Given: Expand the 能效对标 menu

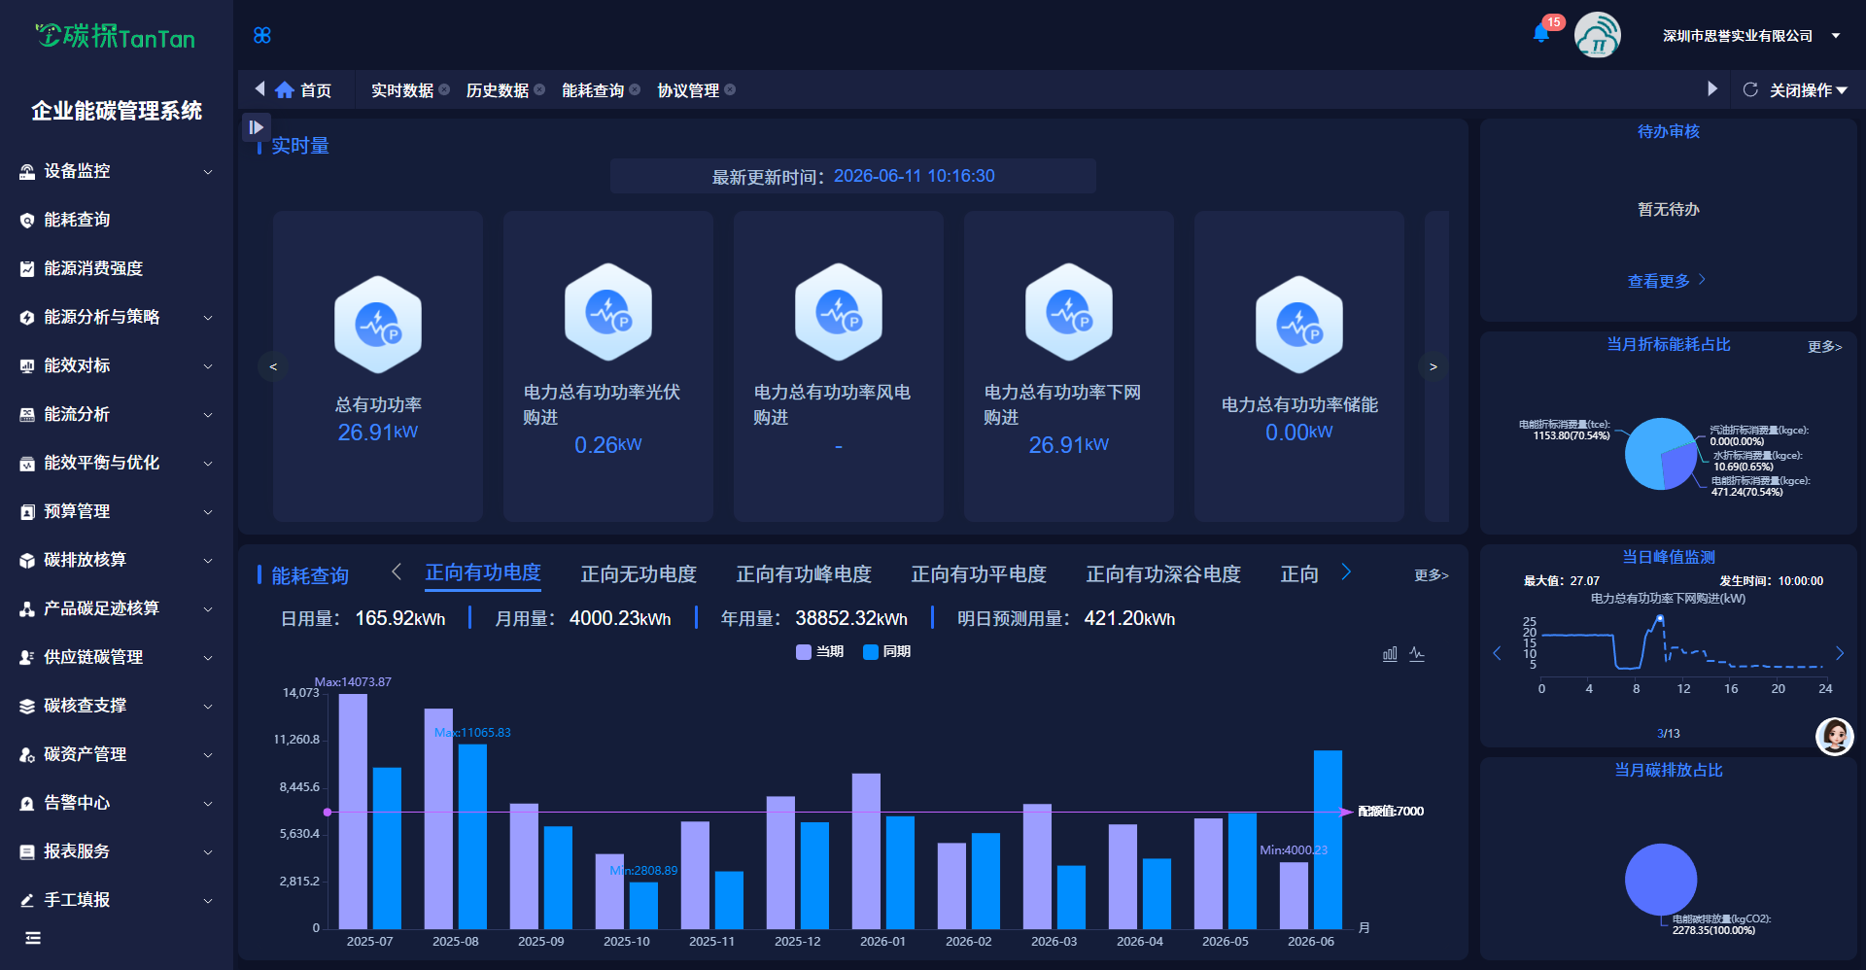Looking at the screenshot, I should click(x=208, y=366).
